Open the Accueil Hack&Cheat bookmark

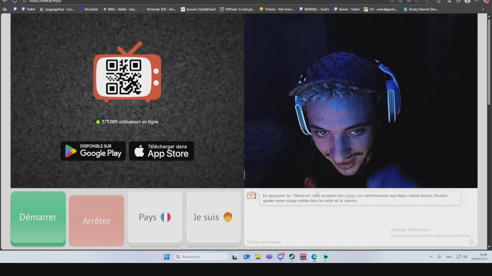point(198,9)
